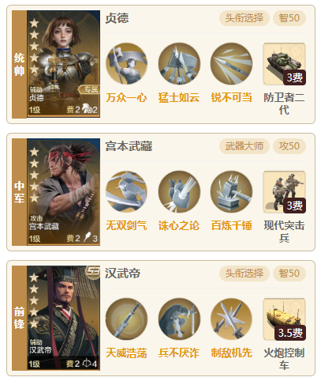Screen dimensions: 321x381
Task: Select the 万众一心 skill icon
Action: coord(126,64)
